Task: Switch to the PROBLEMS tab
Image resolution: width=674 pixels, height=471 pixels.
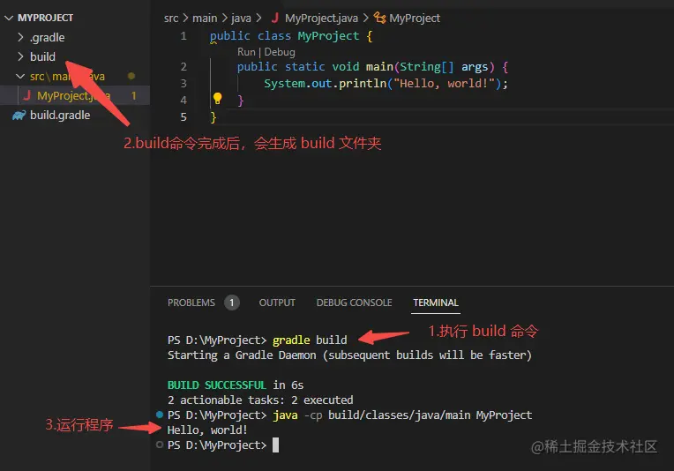Action: click(x=191, y=303)
